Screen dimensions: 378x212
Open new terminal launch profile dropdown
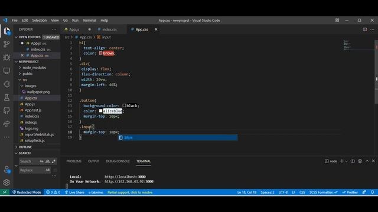coord(347,161)
